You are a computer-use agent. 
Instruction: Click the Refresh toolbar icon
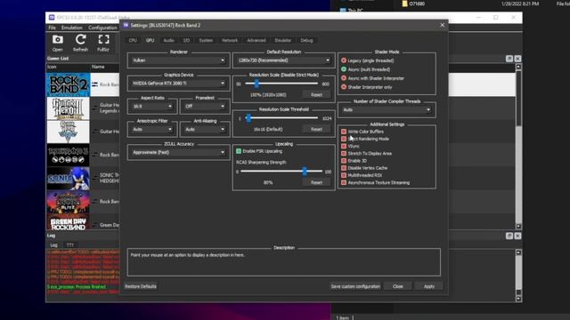pyautogui.click(x=80, y=43)
